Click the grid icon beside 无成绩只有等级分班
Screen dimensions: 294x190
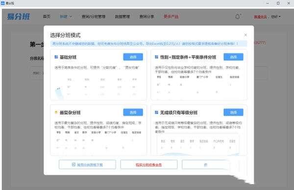(x=156, y=112)
